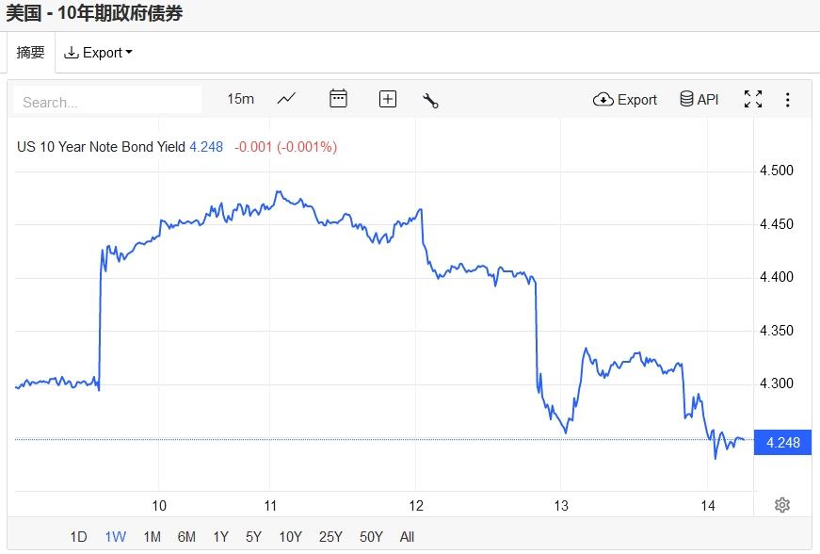Focus the Search input field
The width and height of the screenshot is (820, 554).
point(108,101)
